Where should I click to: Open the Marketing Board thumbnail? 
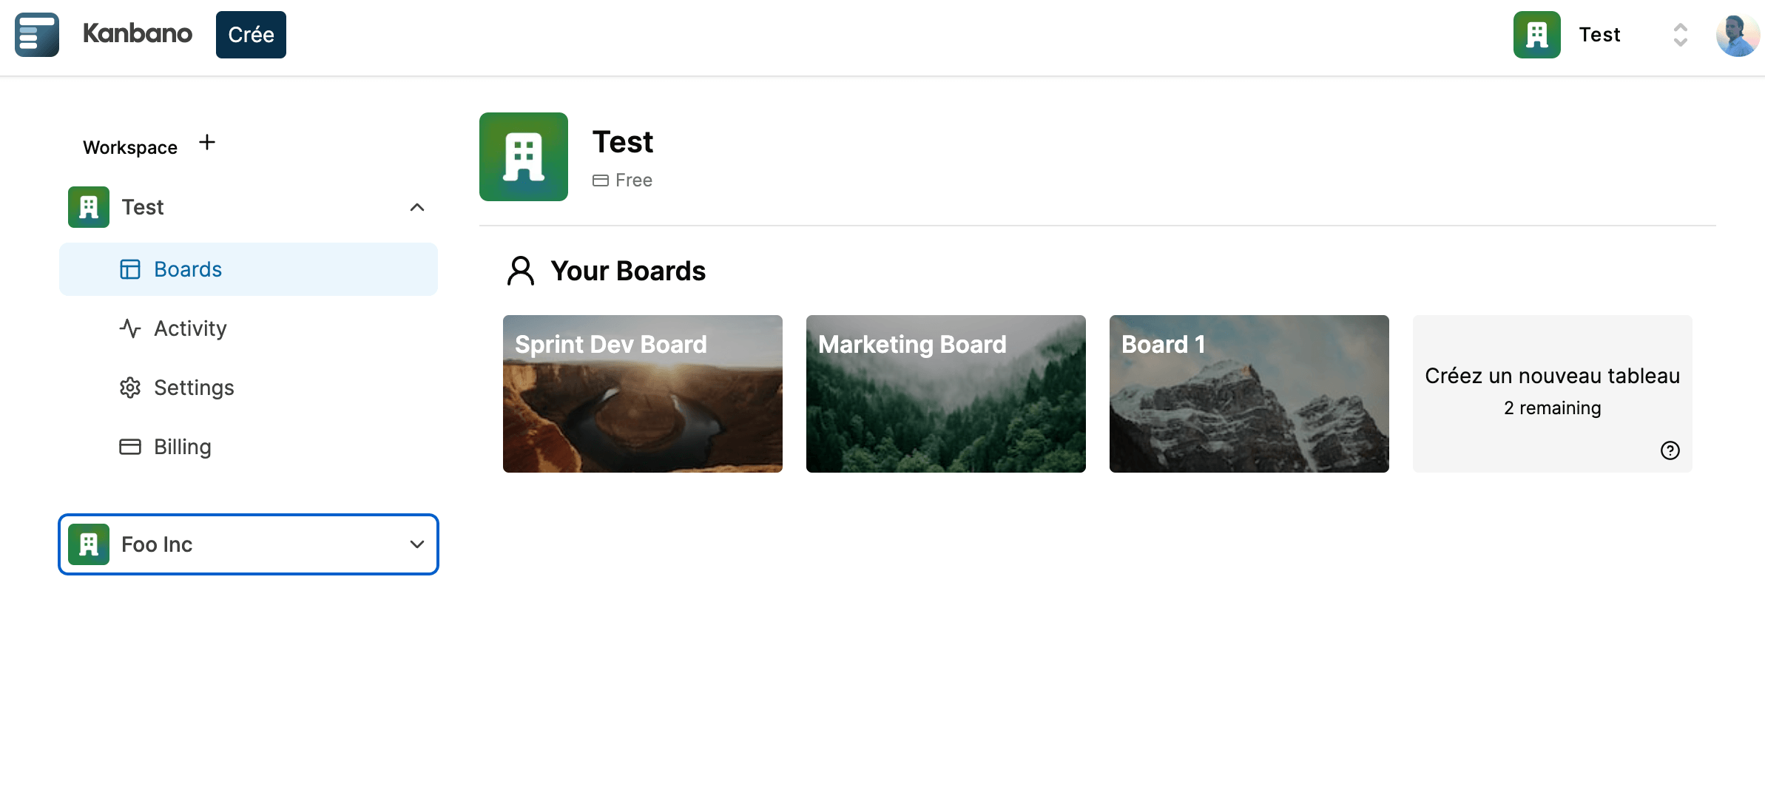click(x=945, y=393)
